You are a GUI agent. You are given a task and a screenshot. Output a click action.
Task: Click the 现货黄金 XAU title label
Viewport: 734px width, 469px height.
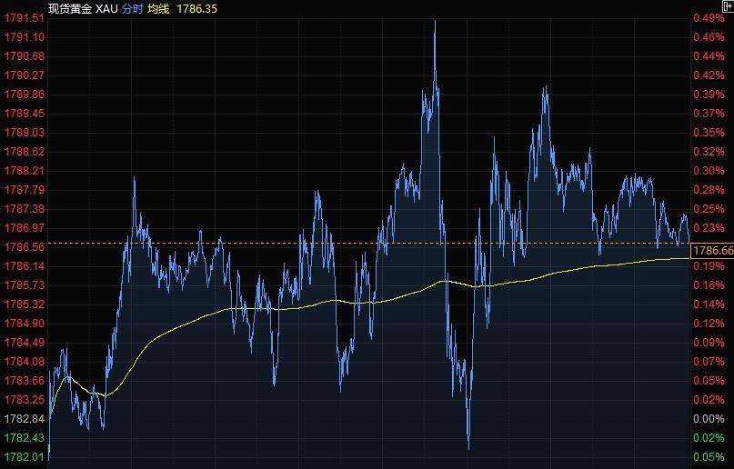point(83,8)
